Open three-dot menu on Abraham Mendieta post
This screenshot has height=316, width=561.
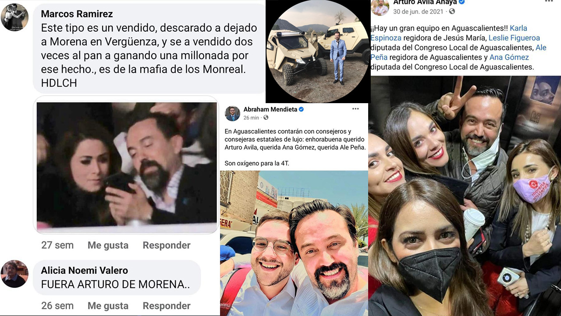[355, 109]
